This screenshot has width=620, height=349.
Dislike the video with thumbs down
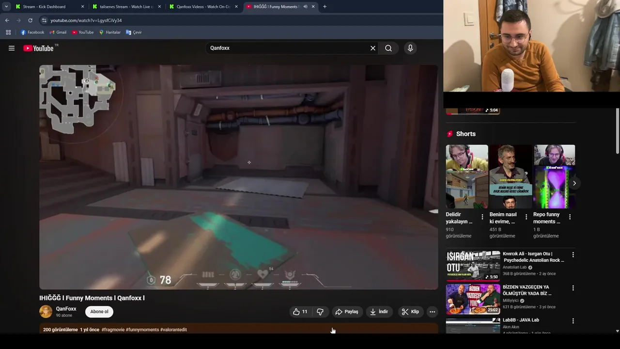[320, 312]
